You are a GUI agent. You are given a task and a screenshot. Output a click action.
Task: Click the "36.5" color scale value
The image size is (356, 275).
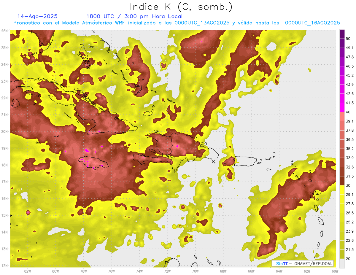pyautogui.click(x=350, y=139)
